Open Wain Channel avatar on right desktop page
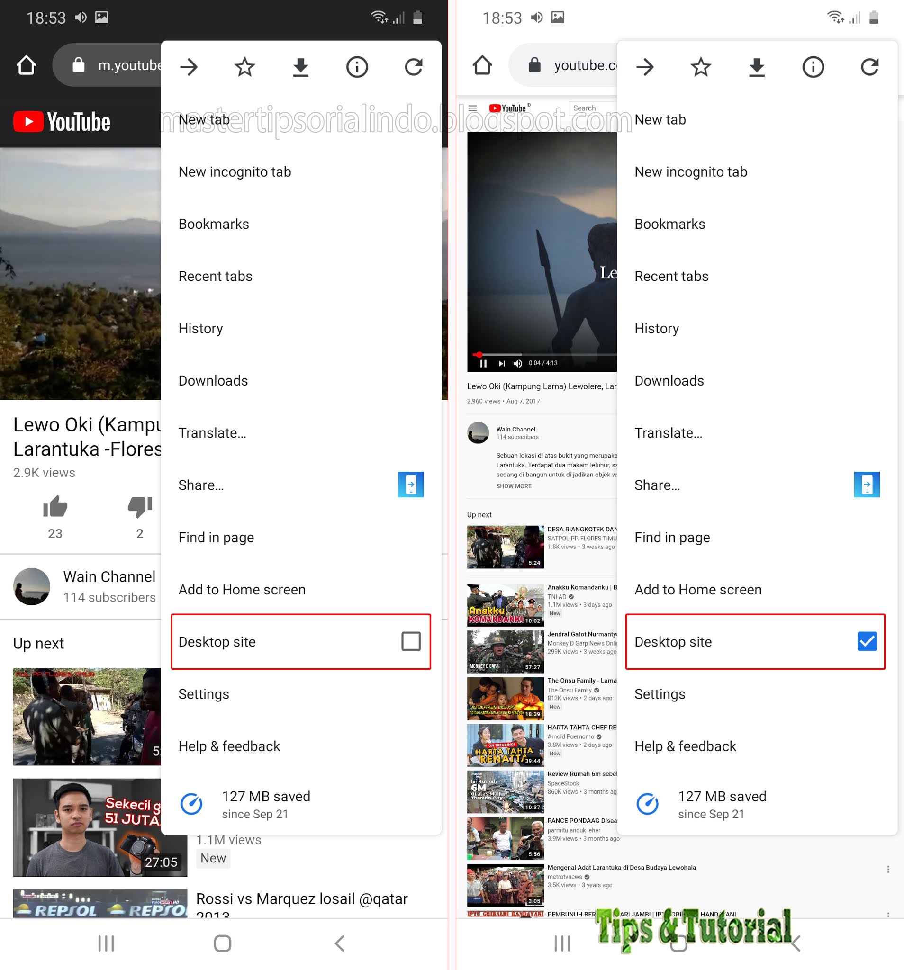Viewport: 904px width, 970px height. [478, 433]
